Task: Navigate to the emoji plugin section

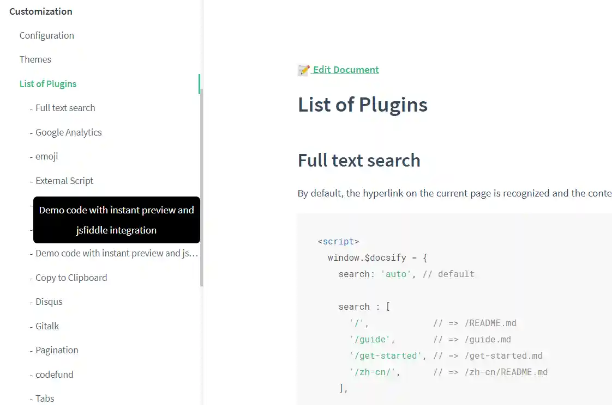Action: coord(47,156)
